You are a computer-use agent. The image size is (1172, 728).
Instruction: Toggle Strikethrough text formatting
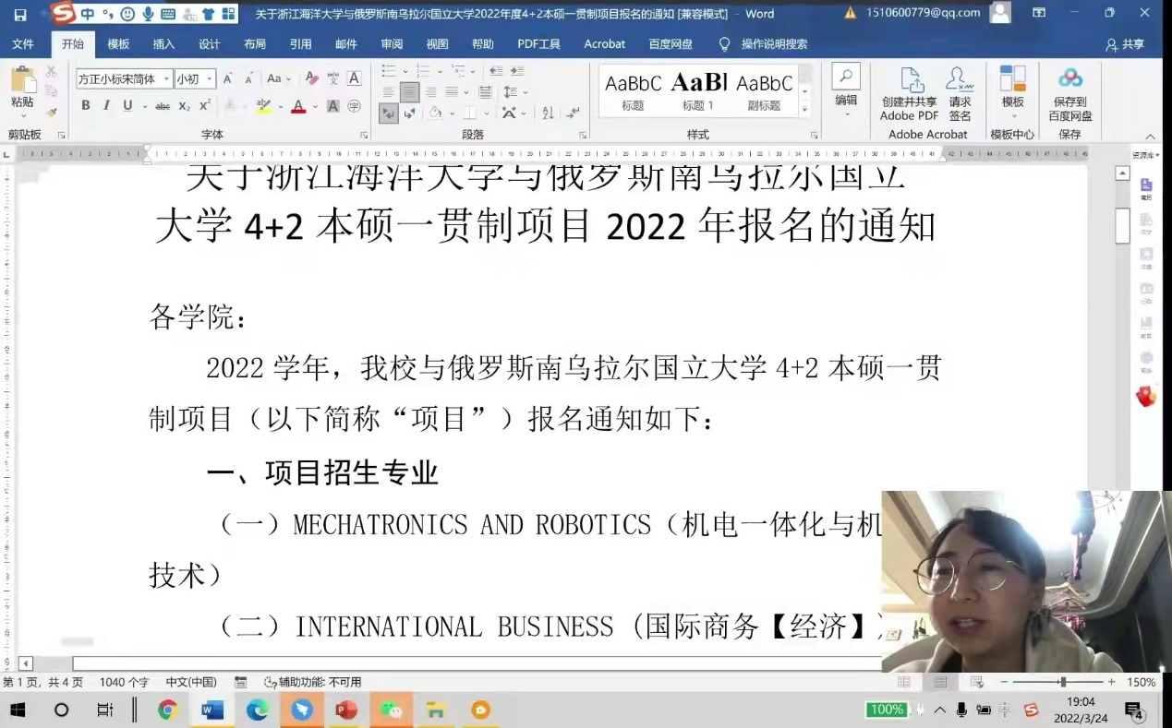point(163,106)
